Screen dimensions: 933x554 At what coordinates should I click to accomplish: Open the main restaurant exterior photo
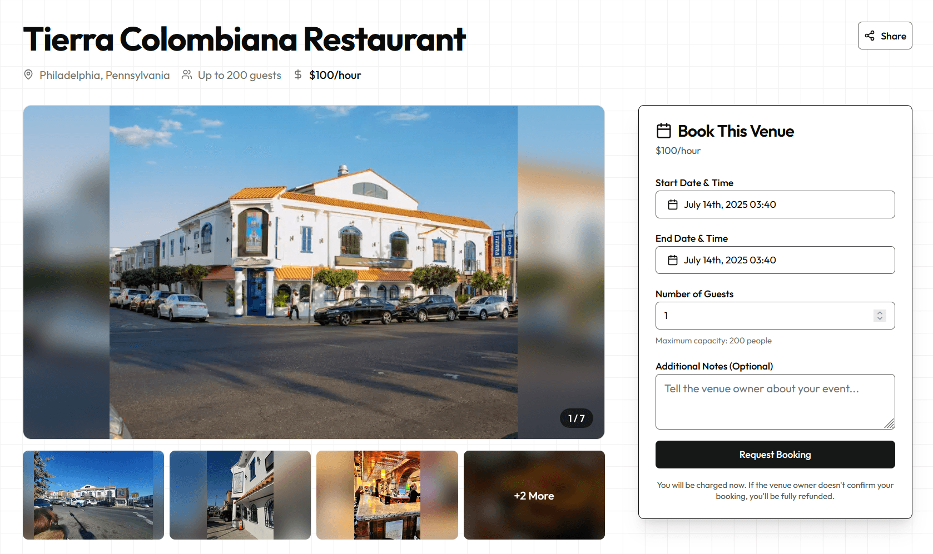[x=314, y=272]
